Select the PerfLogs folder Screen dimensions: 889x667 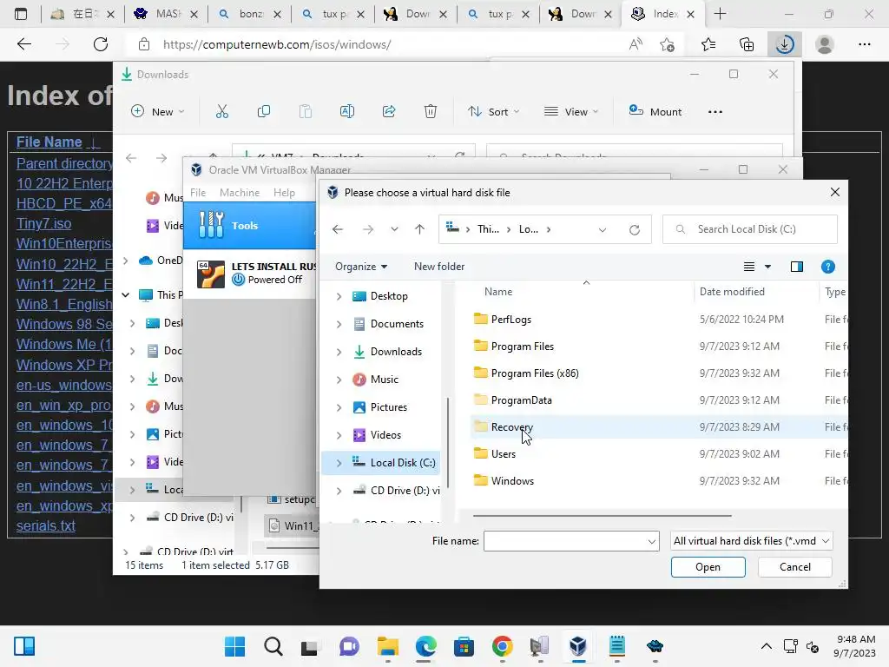[x=510, y=320]
